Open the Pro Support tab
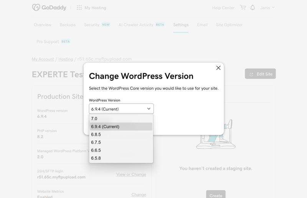The height and width of the screenshot is (198, 307). [x=53, y=42]
